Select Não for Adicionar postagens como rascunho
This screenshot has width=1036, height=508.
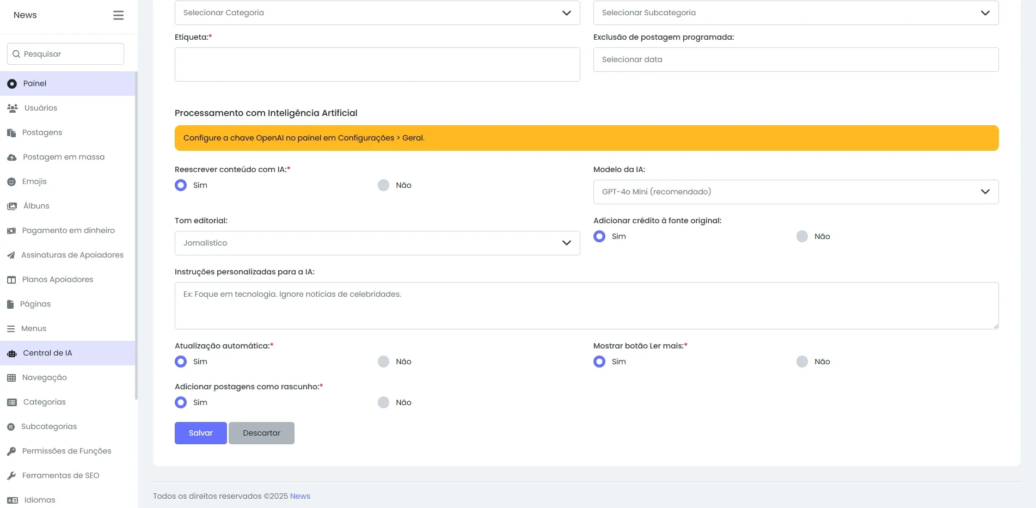click(x=384, y=402)
